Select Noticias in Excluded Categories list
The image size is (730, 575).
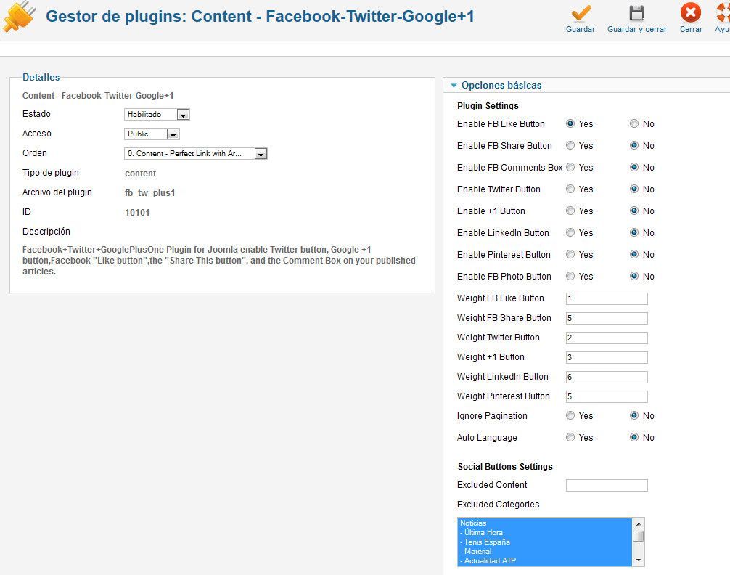tap(545, 523)
